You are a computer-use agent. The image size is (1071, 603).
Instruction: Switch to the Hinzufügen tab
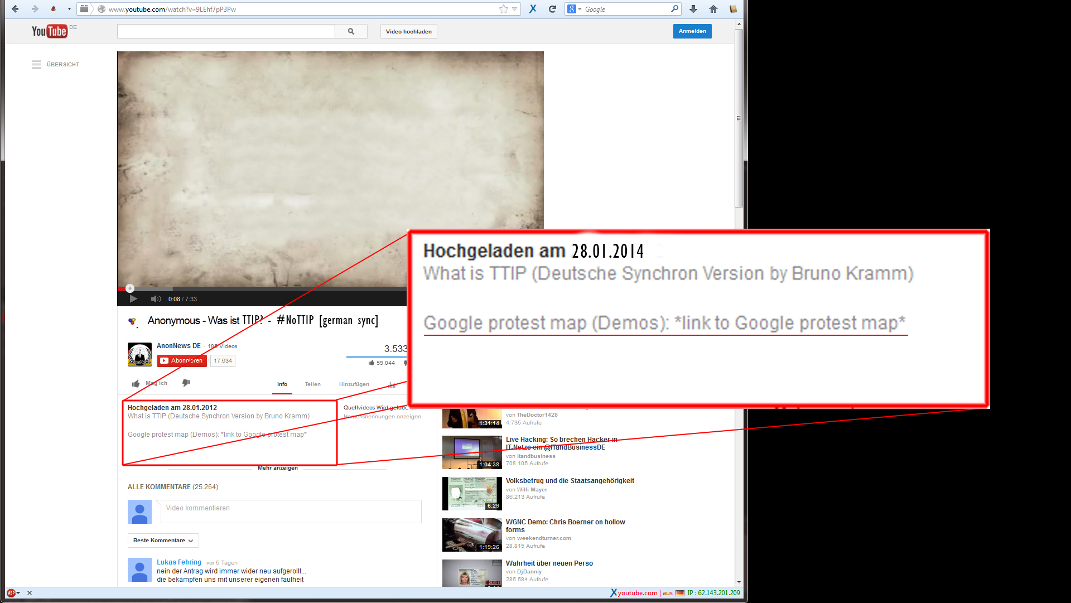(354, 384)
